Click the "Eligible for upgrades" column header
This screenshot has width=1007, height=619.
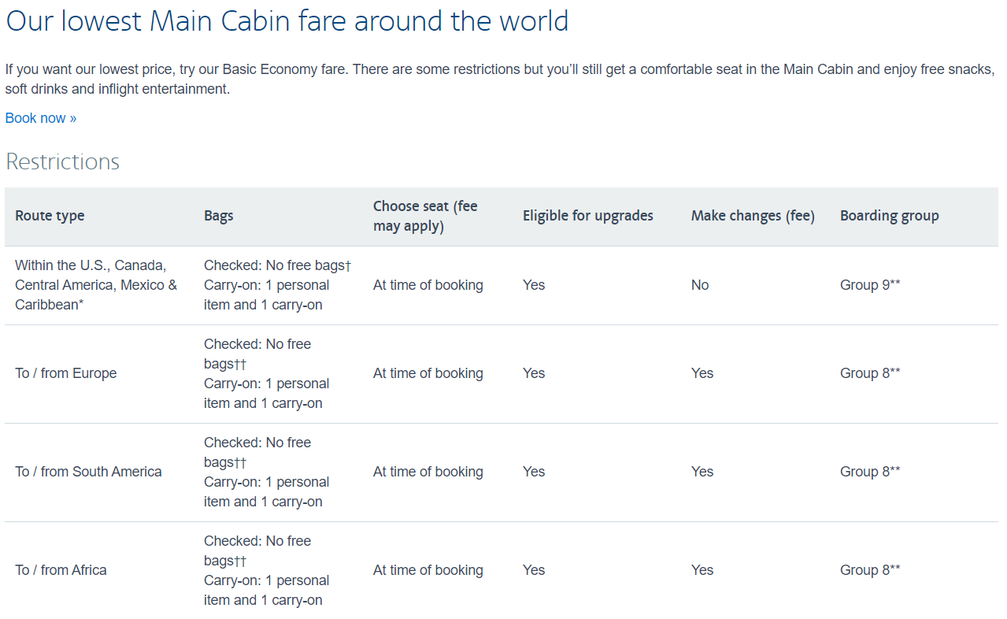click(588, 216)
